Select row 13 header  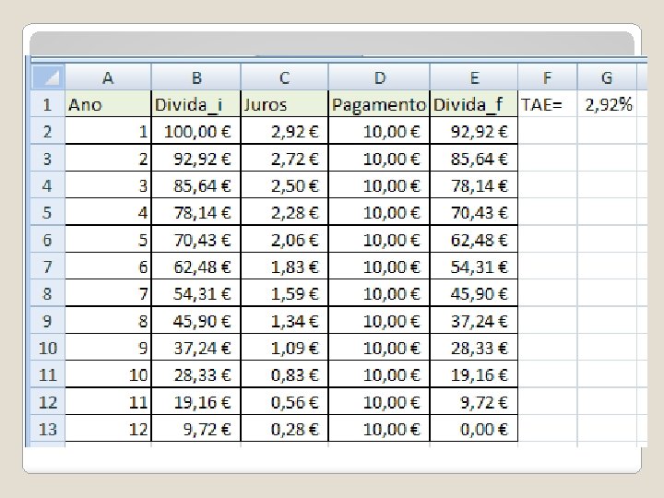pyautogui.click(x=48, y=429)
